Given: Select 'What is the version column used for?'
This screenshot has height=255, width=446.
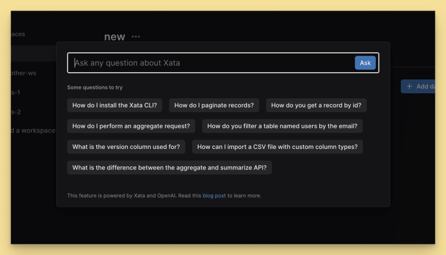Looking at the screenshot, I should [126, 147].
